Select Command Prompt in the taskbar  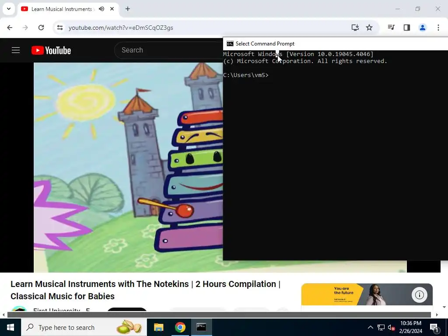(201, 327)
